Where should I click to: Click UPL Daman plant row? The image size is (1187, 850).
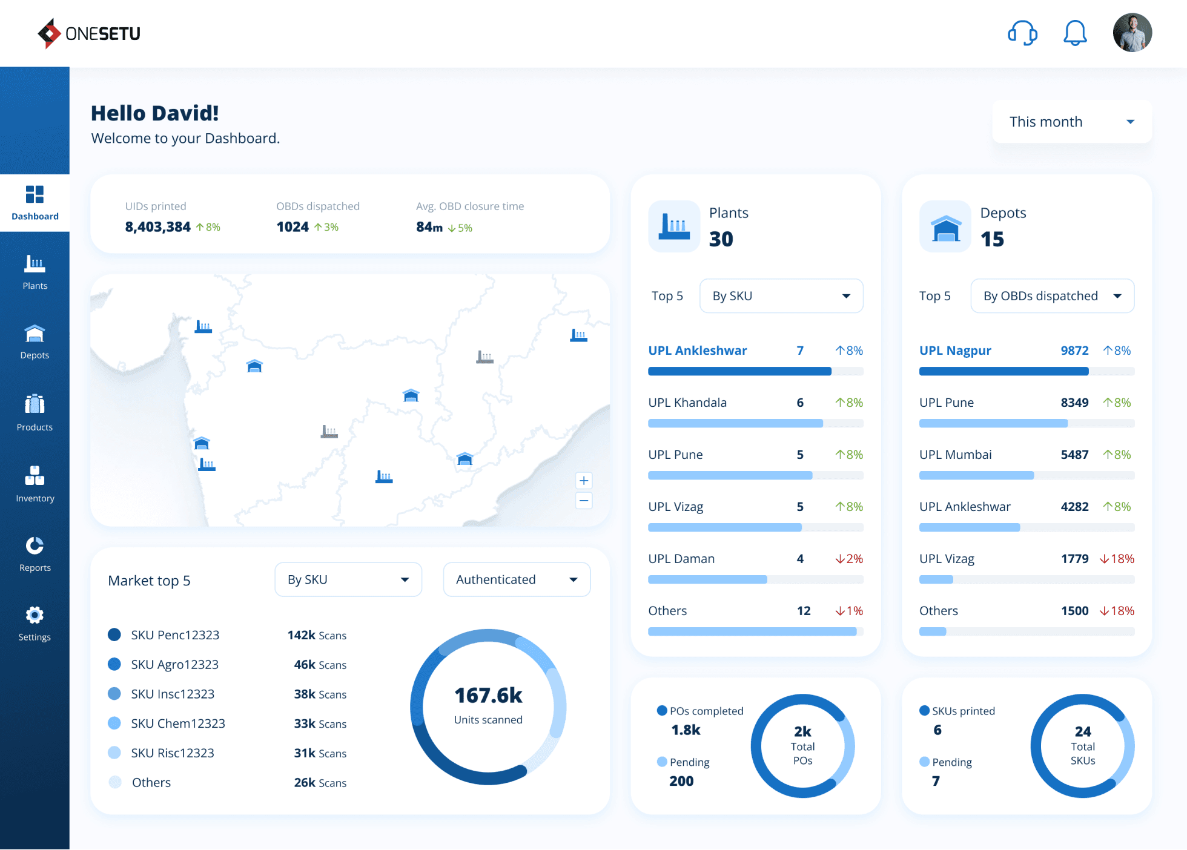755,569
